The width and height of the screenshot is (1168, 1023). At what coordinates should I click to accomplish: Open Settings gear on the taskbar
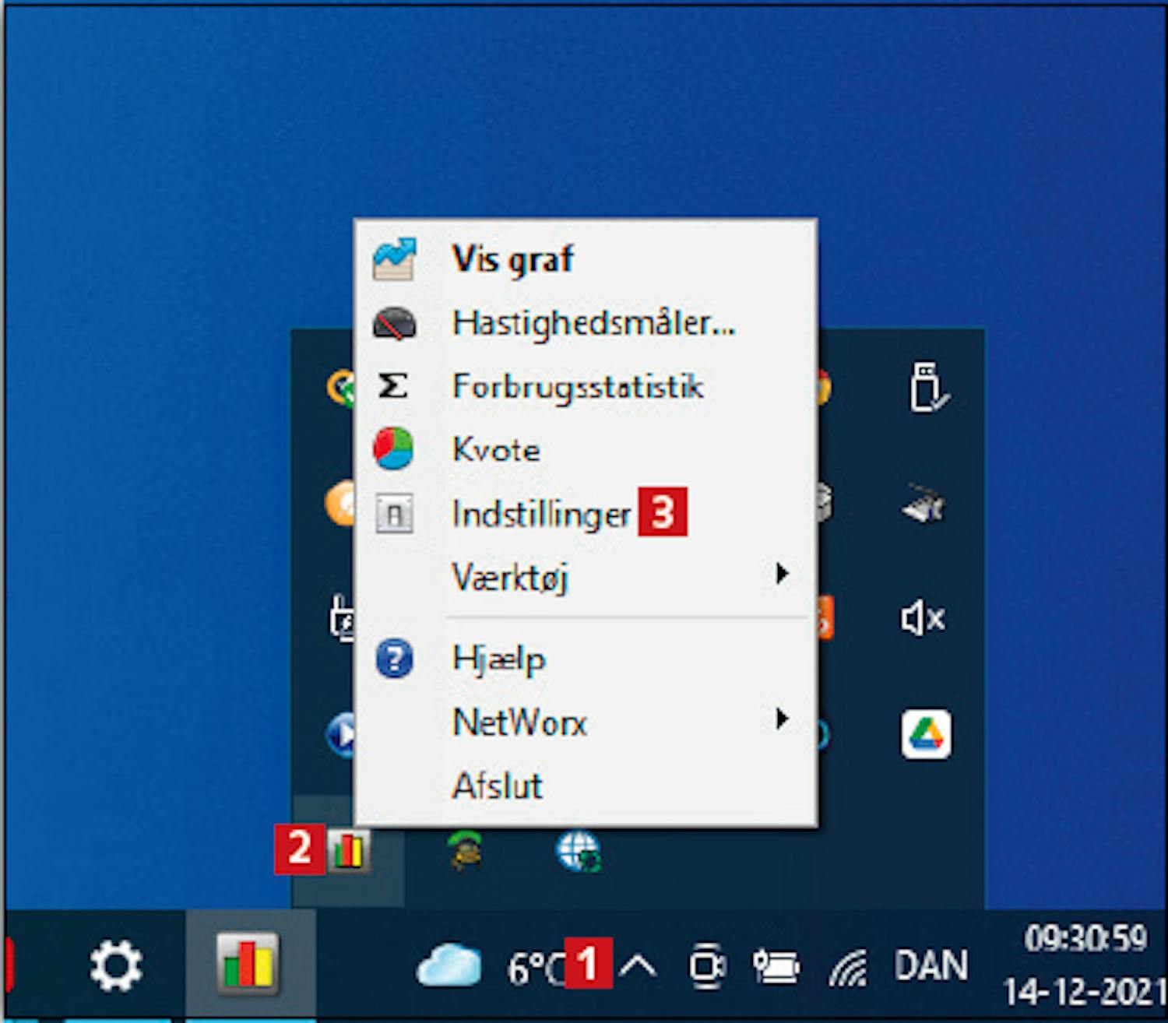coord(116,966)
